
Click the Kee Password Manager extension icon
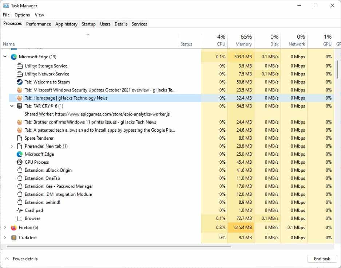20,186
